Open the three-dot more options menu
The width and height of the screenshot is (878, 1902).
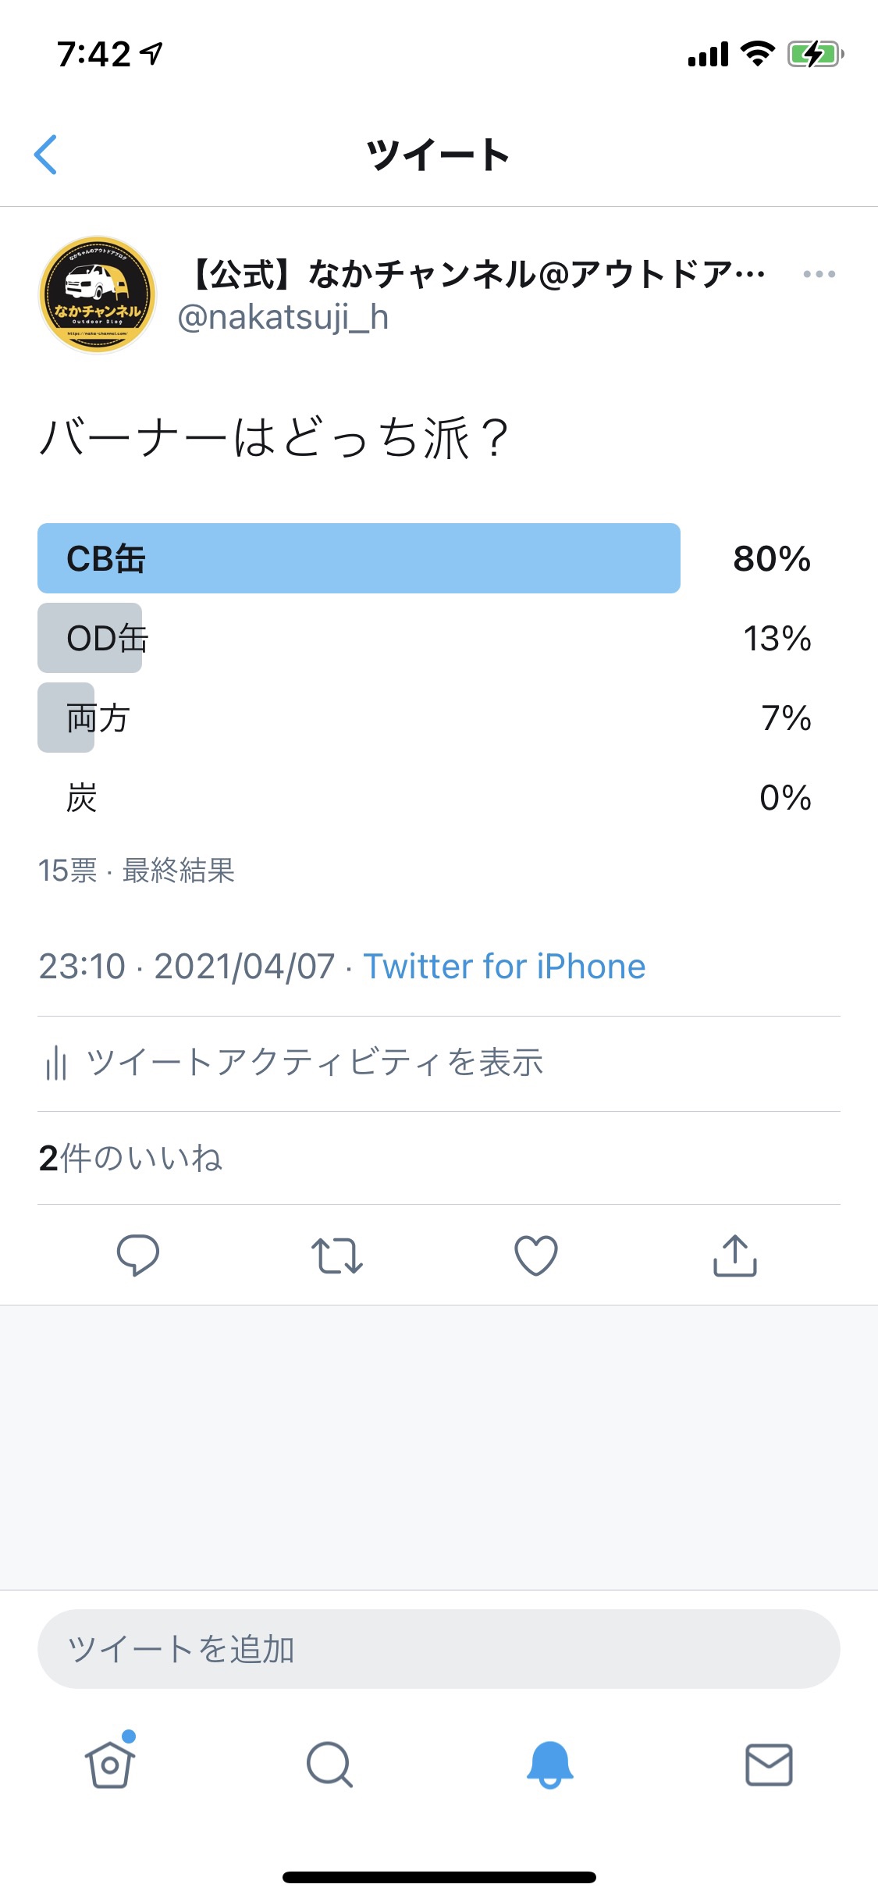point(819,275)
